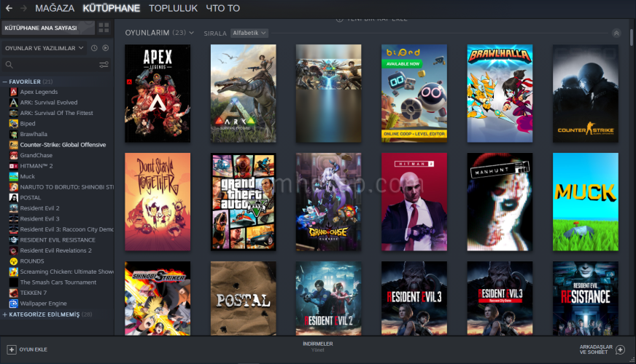Click the add game plus icon

(x=11, y=349)
